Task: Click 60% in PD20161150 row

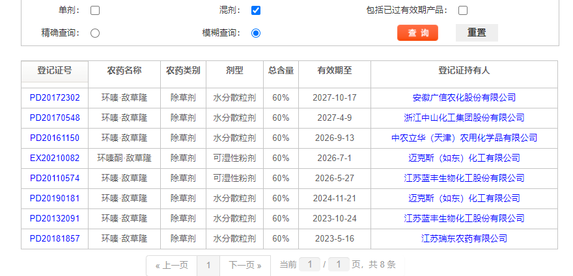Action: click(x=281, y=138)
